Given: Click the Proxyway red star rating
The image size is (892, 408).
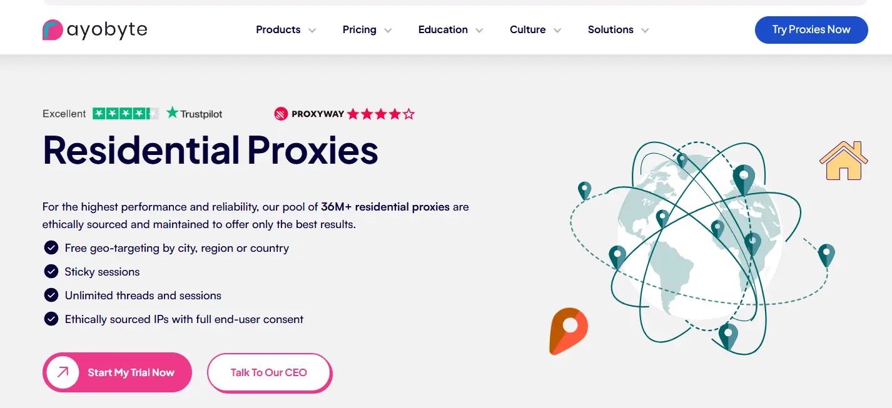Looking at the screenshot, I should (x=381, y=114).
